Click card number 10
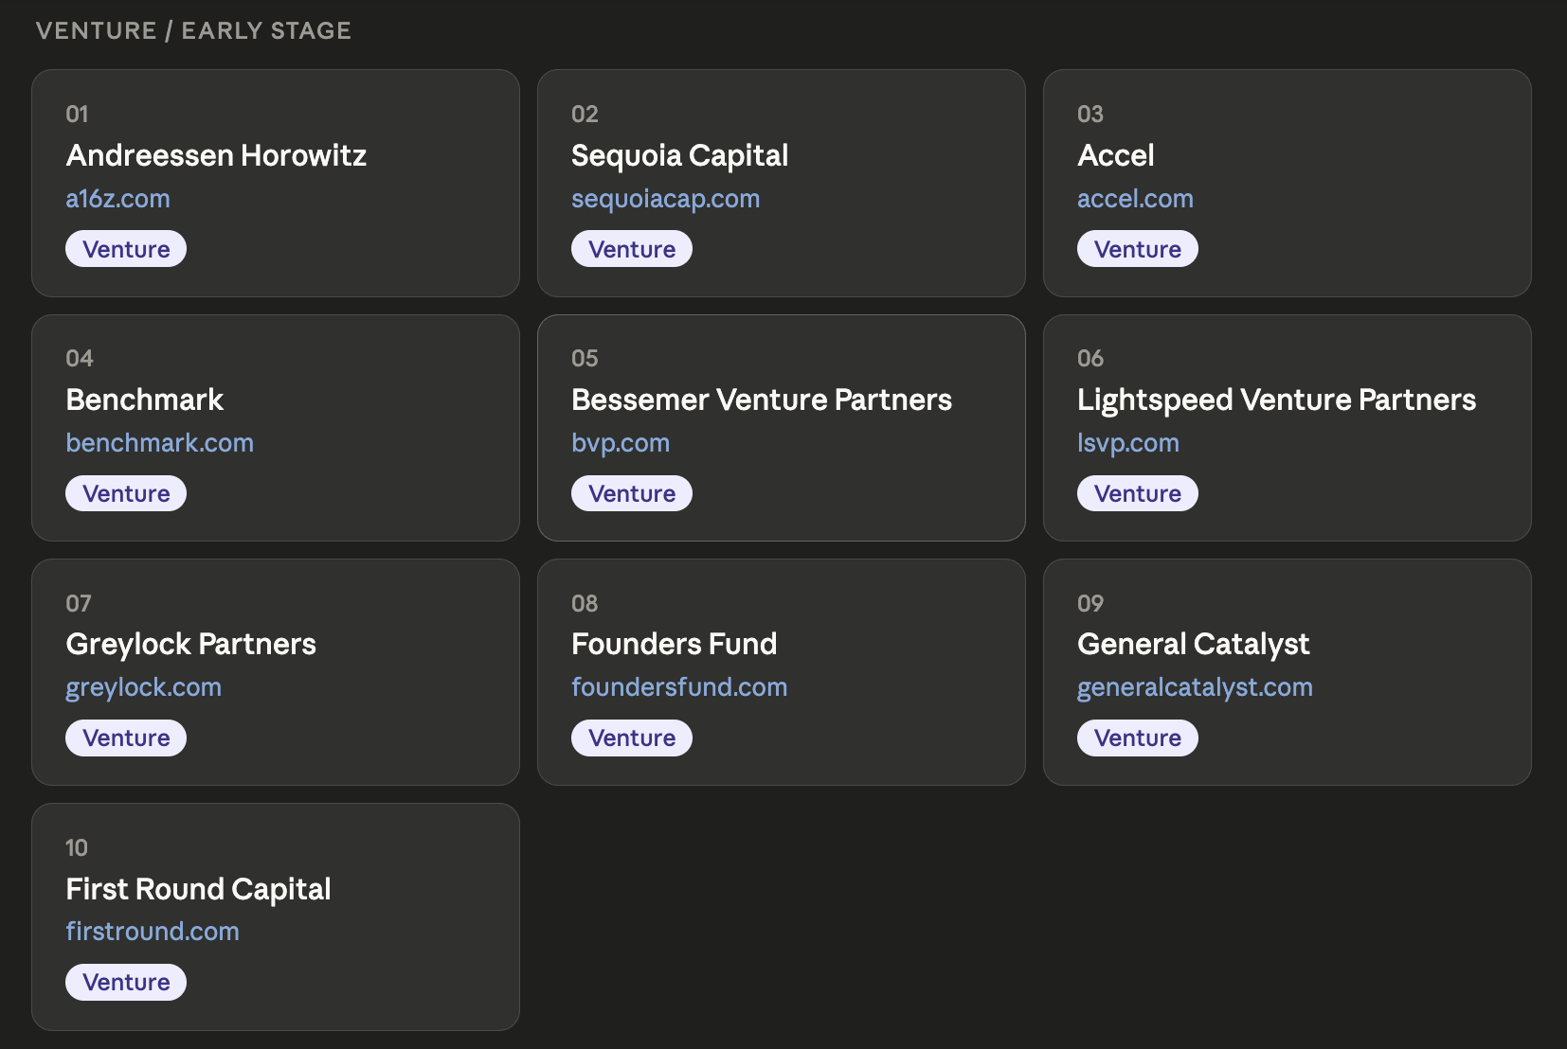This screenshot has height=1049, width=1567. click(77, 848)
